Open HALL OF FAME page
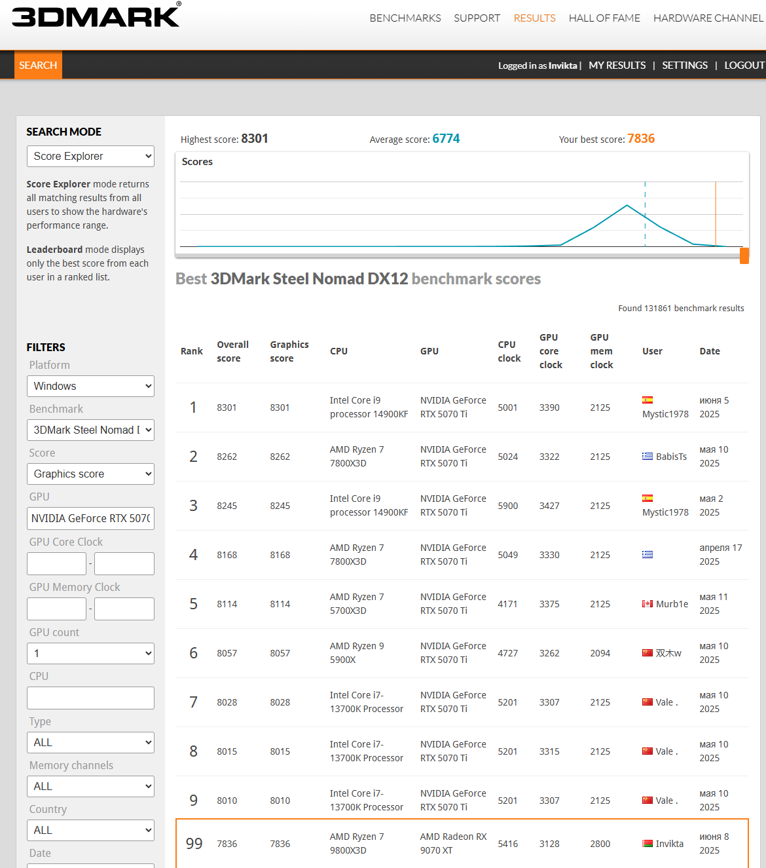Screen dimensions: 766x868 tap(604, 18)
